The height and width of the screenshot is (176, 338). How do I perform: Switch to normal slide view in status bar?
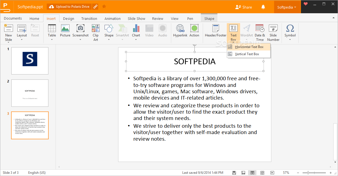252,173
